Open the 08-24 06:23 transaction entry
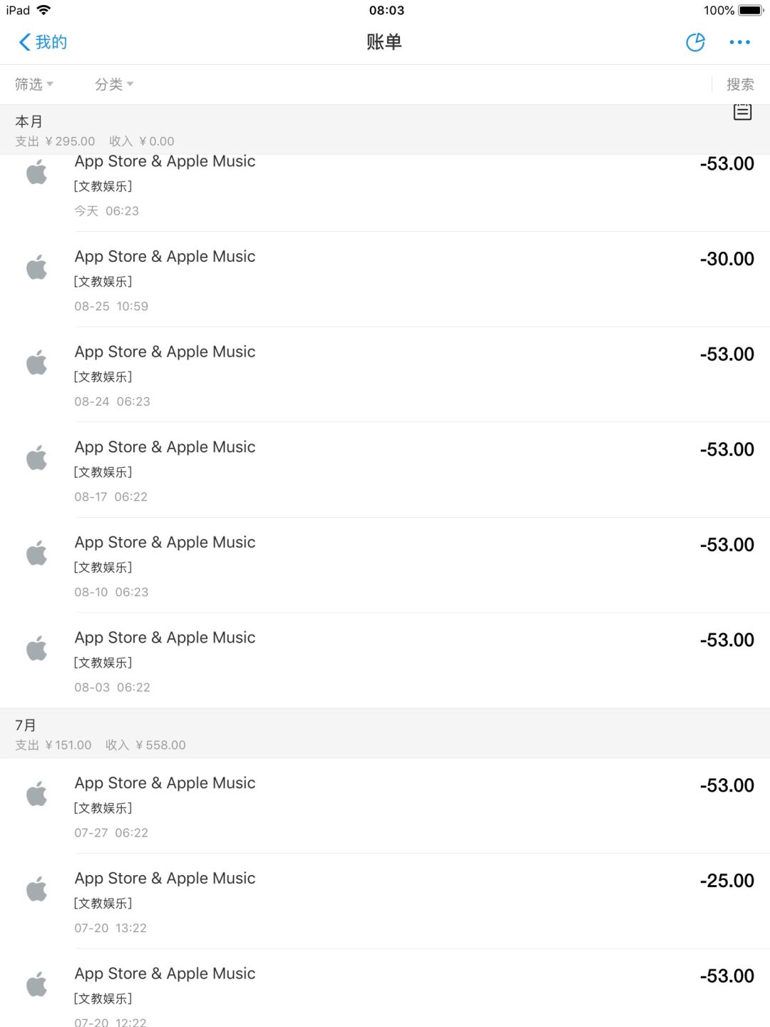Image resolution: width=770 pixels, height=1027 pixels. tap(385, 375)
